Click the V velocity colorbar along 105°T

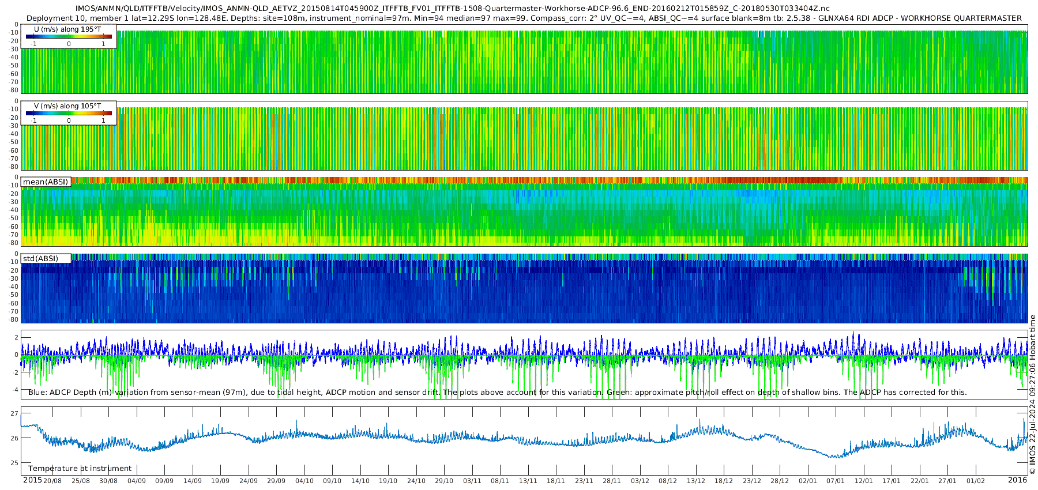point(69,113)
